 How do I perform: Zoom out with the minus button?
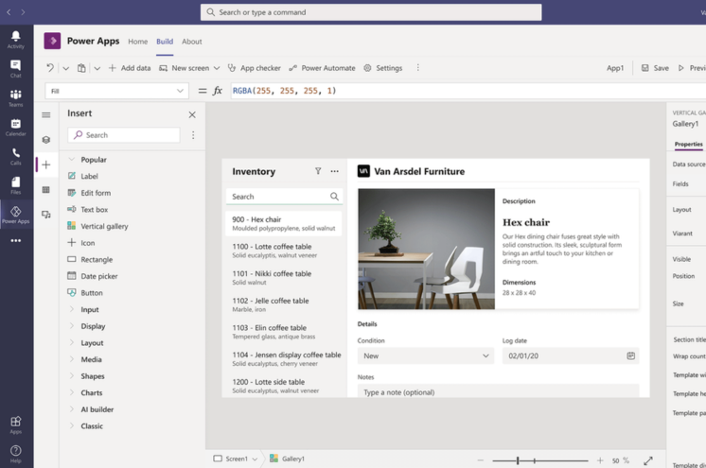point(481,460)
